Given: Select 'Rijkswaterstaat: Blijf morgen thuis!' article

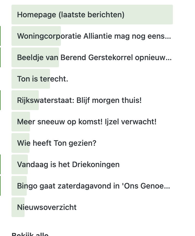Looking at the screenshot, I should pyautogui.click(x=79, y=100).
